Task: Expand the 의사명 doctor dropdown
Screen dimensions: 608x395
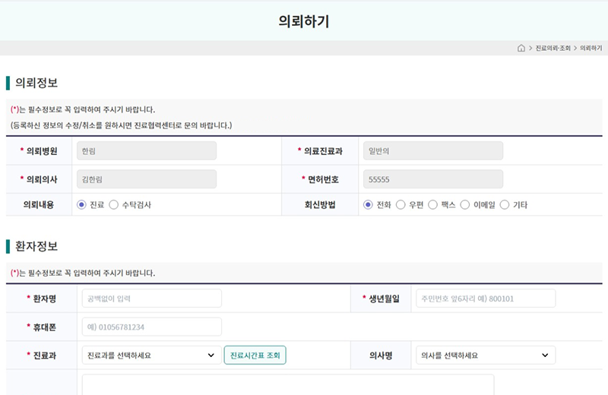Action: pyautogui.click(x=486, y=355)
